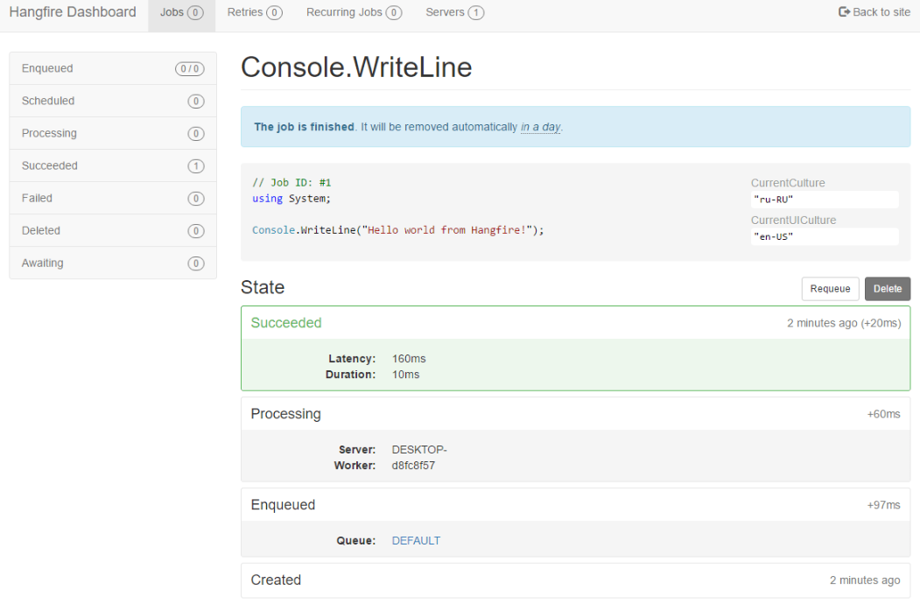This screenshot has width=920, height=604.
Task: Switch to the Servers tab
Action: 447,12
